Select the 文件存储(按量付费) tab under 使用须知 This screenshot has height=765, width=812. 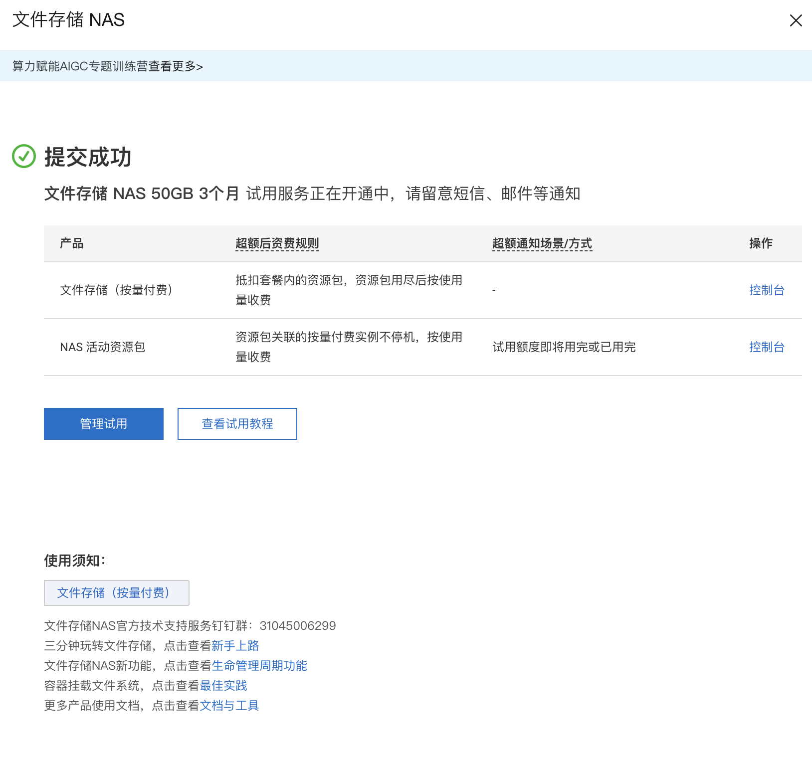pos(117,593)
